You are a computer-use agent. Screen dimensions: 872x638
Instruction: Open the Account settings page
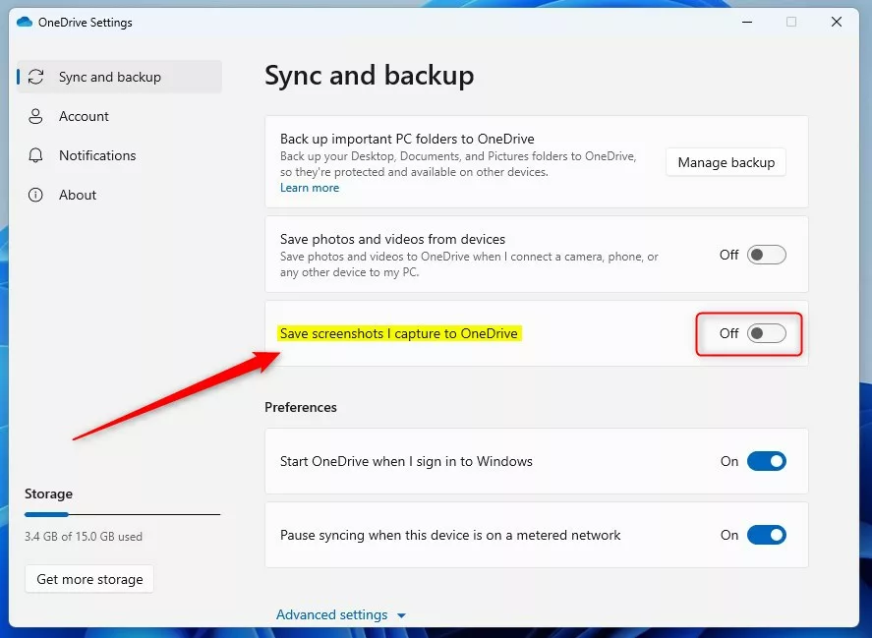84,116
